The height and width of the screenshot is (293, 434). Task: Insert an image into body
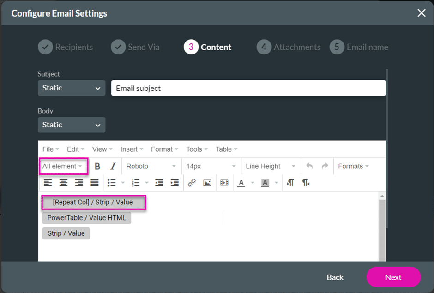click(207, 183)
